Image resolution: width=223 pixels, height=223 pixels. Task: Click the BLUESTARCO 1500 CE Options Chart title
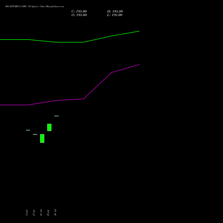34,7
